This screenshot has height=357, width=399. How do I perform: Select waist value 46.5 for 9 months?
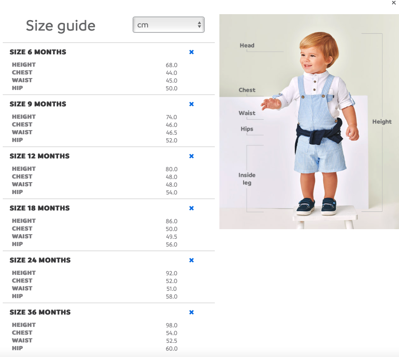[x=171, y=133]
